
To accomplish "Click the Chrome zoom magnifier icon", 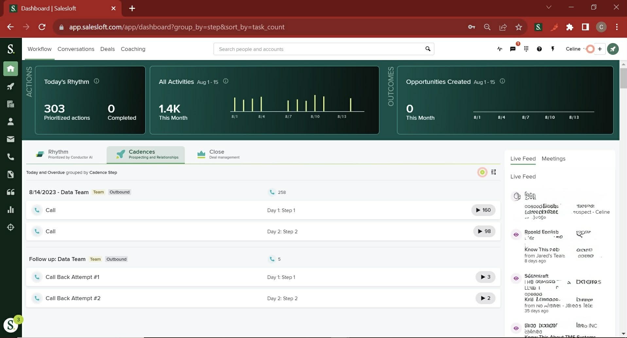I will click(487, 27).
